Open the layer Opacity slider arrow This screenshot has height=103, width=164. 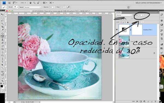(143, 15)
